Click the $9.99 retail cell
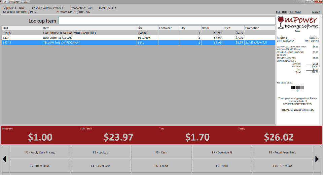The width and height of the screenshot is (323, 175). (x=212, y=43)
